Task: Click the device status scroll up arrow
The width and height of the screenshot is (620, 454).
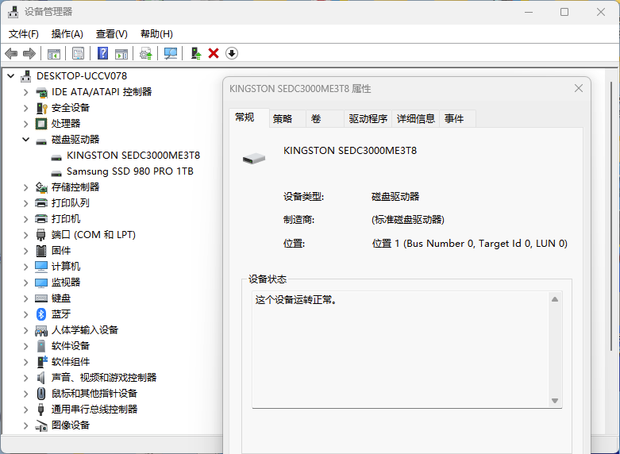Action: point(555,299)
